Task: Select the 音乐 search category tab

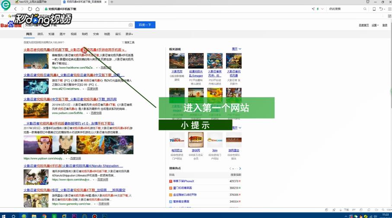Action: (x=118, y=34)
